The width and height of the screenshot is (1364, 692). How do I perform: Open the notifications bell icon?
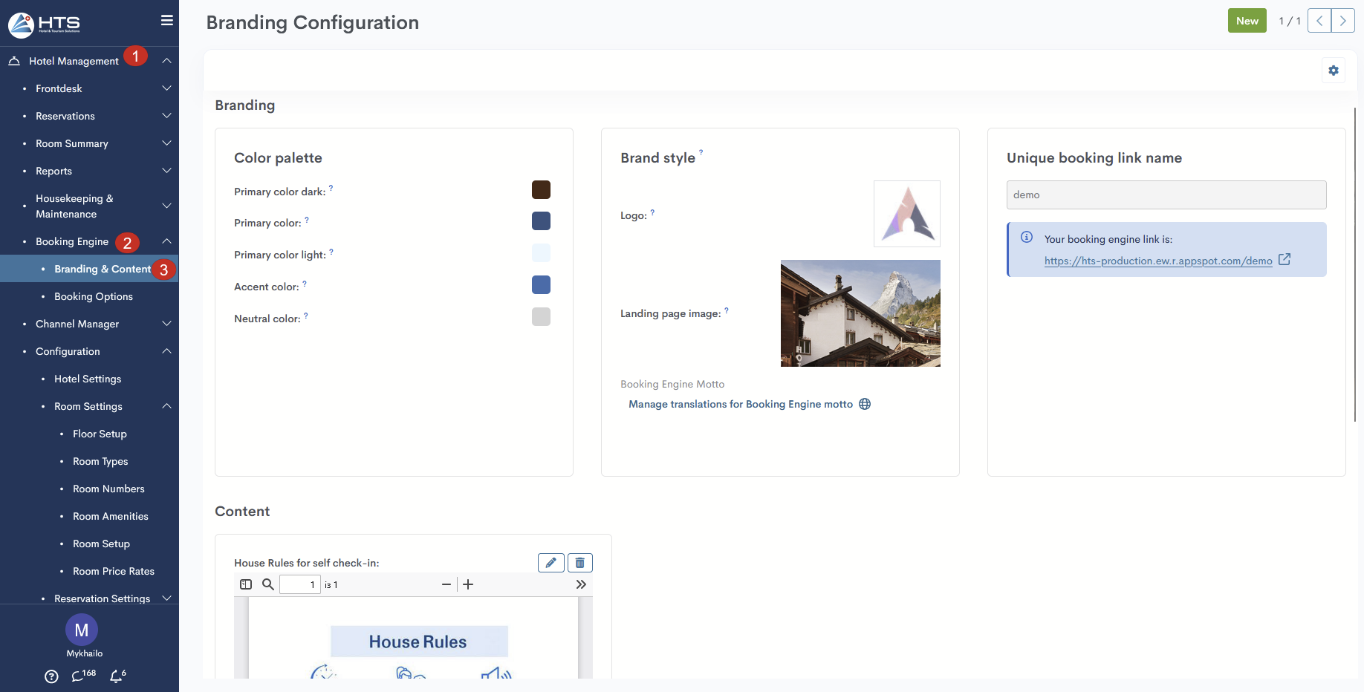(117, 676)
